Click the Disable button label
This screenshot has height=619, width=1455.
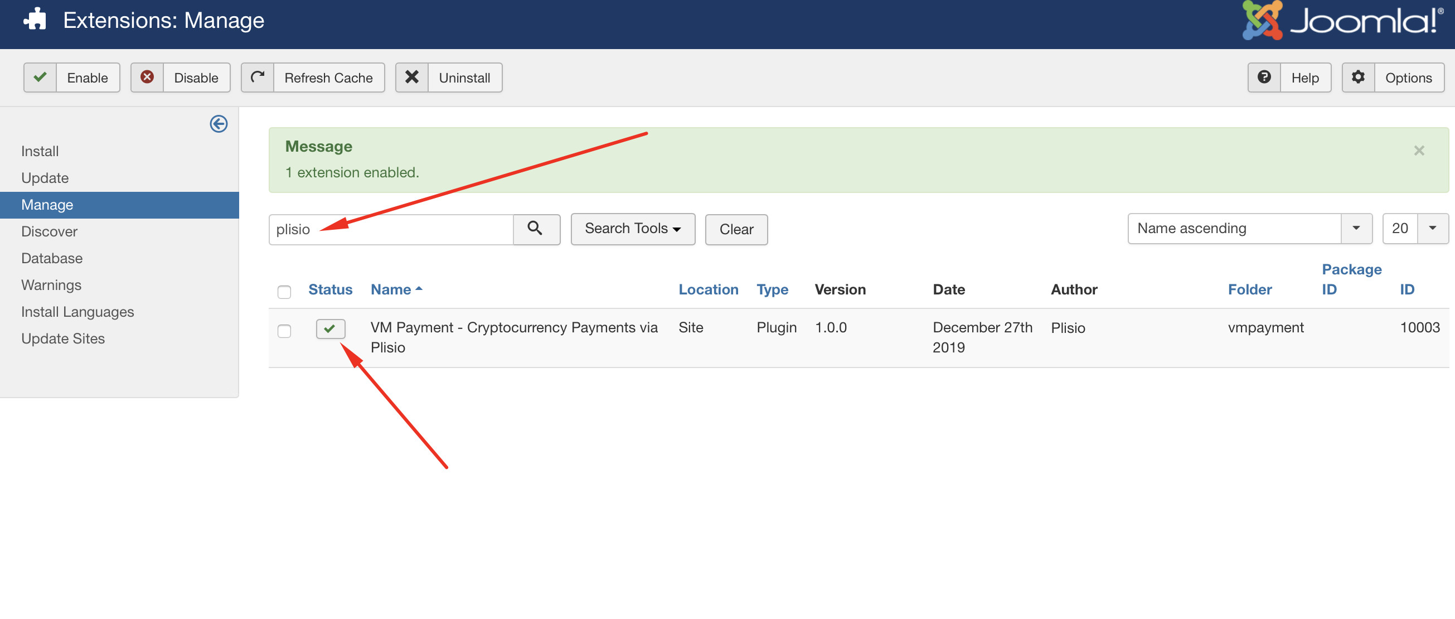(196, 78)
